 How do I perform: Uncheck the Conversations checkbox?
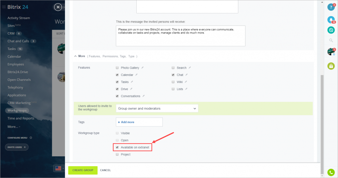click(x=117, y=96)
